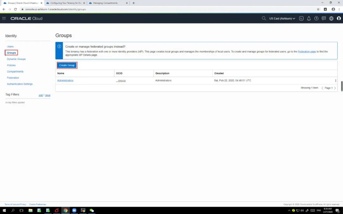
Task: Close the Configuring Your Tenancy tab
Action: pos(84,3)
